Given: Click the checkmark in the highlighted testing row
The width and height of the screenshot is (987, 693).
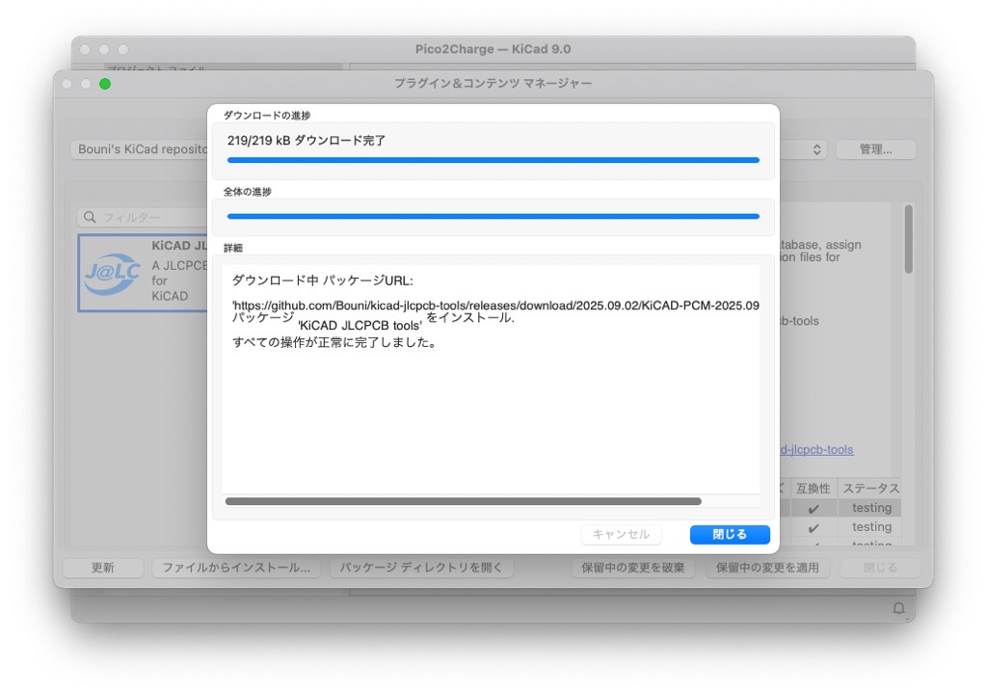Looking at the screenshot, I should [814, 508].
